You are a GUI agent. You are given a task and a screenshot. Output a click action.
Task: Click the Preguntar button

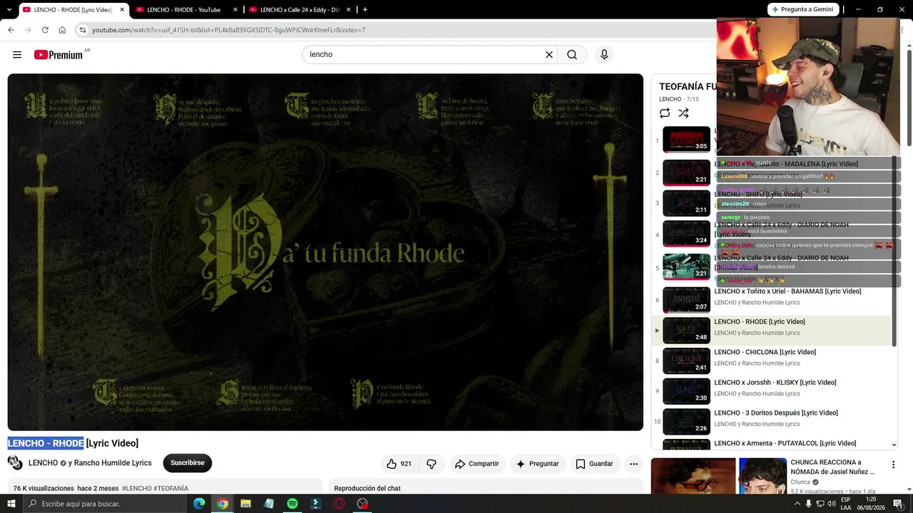(537, 464)
